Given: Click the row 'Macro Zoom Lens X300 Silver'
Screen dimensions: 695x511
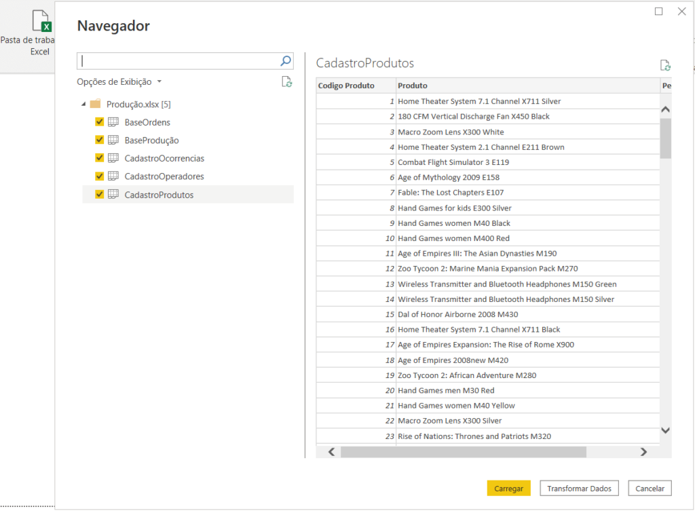Looking at the screenshot, I should click(488, 421).
